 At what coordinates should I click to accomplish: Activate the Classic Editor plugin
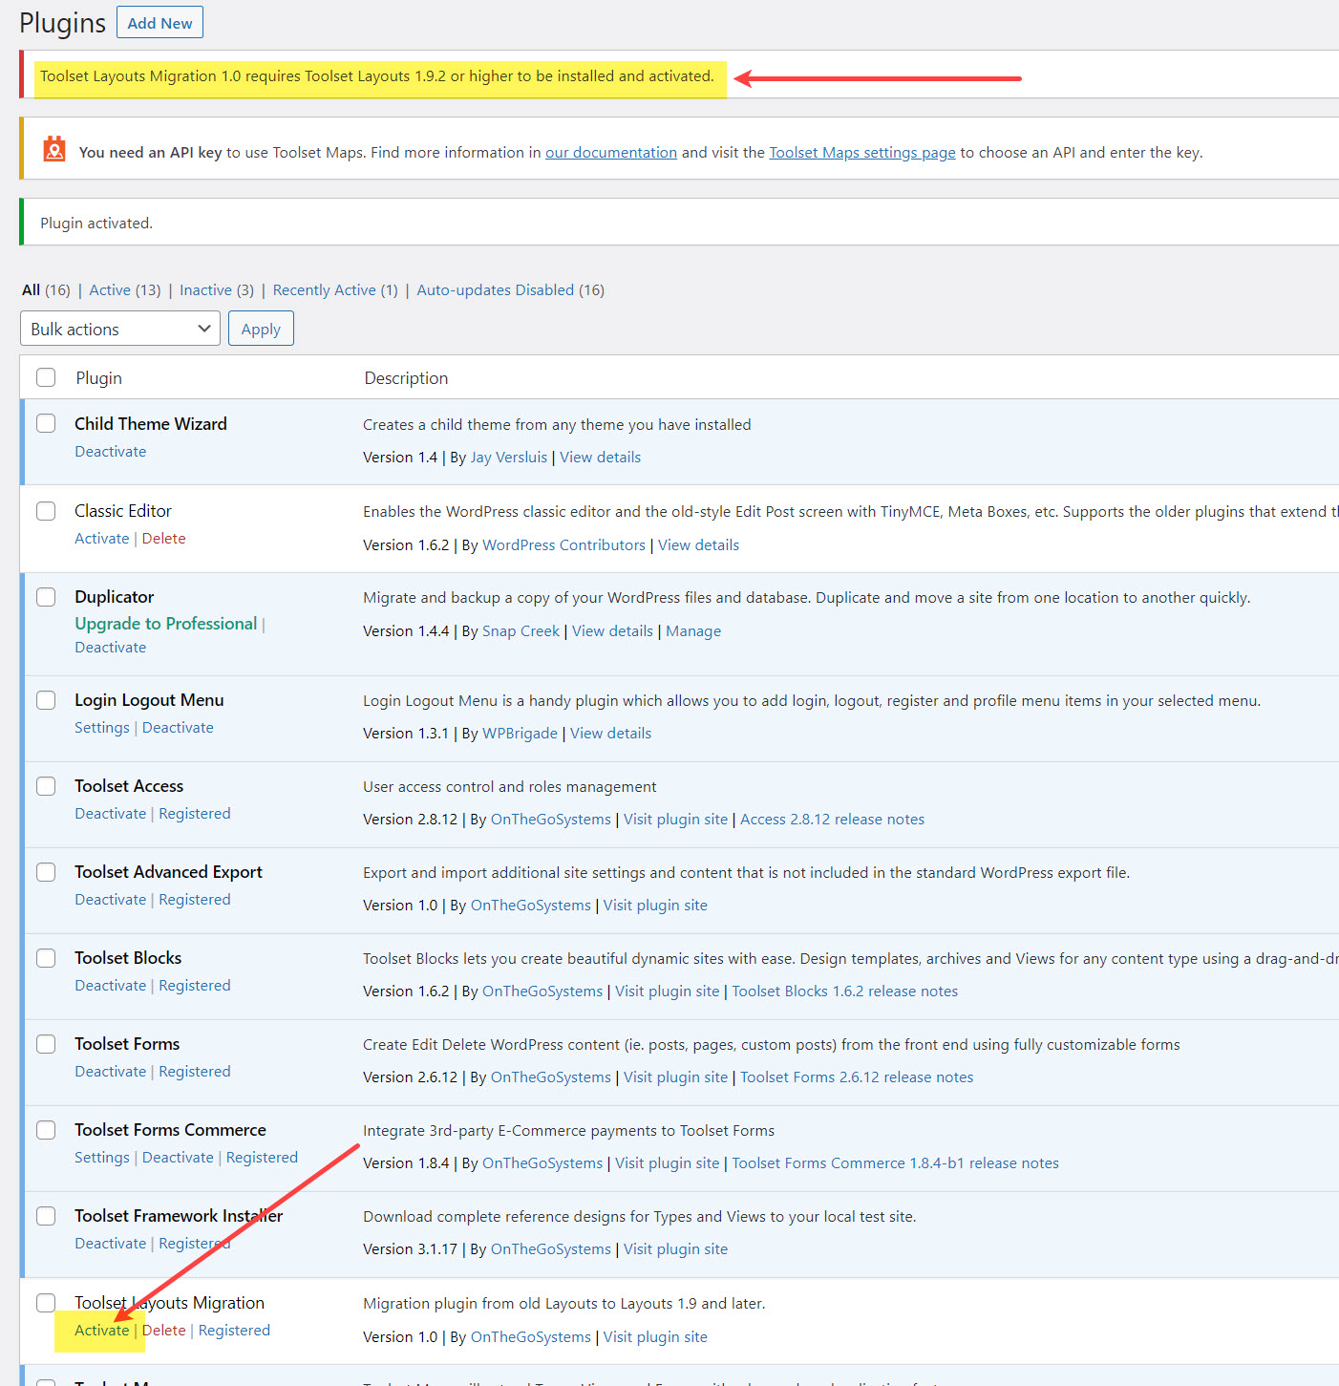tap(102, 539)
